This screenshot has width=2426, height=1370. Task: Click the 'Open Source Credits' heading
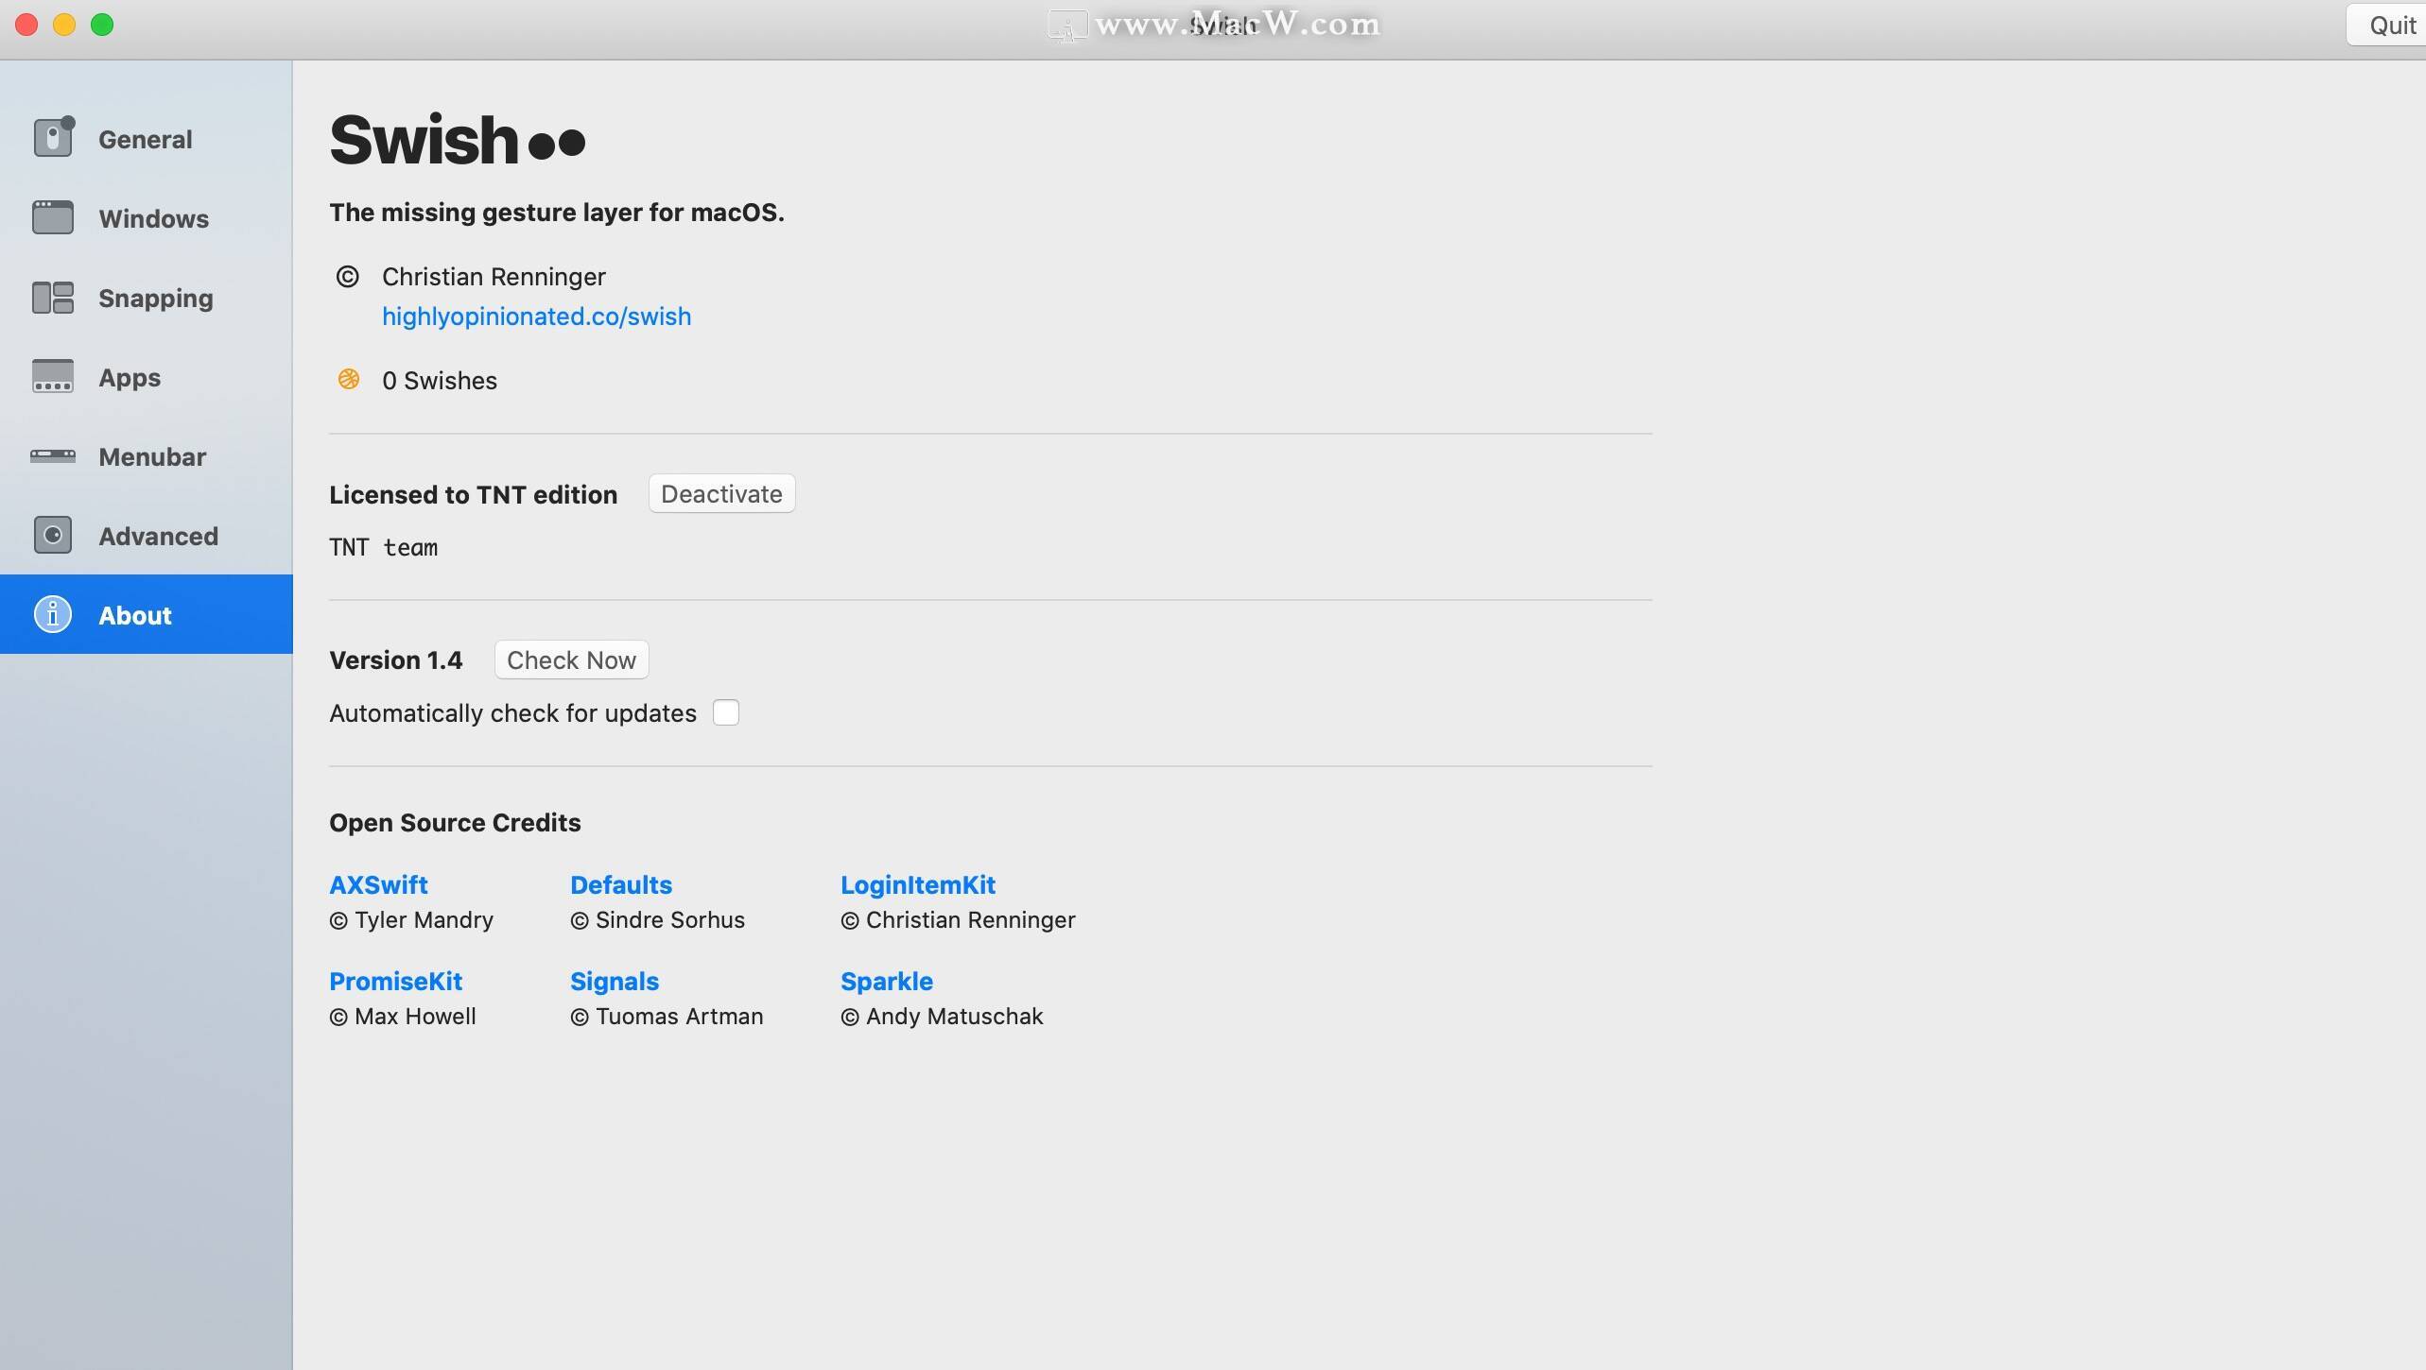click(455, 823)
